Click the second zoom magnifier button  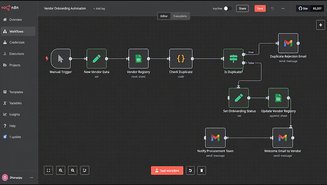pos(73,171)
